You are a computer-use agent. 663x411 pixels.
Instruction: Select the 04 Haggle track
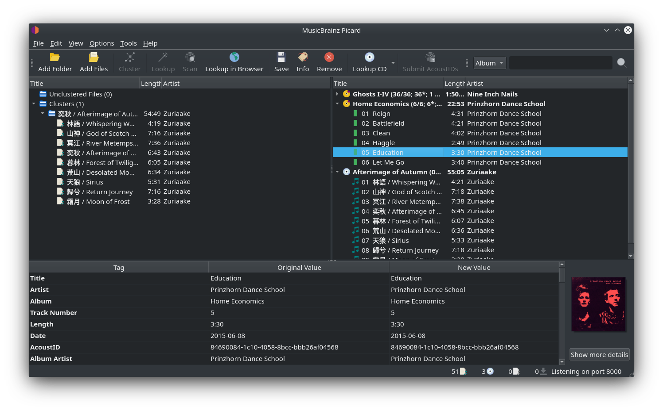480,142
